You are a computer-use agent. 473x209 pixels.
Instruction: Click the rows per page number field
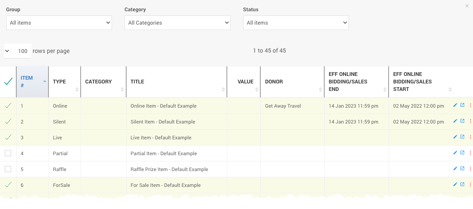coord(23,51)
